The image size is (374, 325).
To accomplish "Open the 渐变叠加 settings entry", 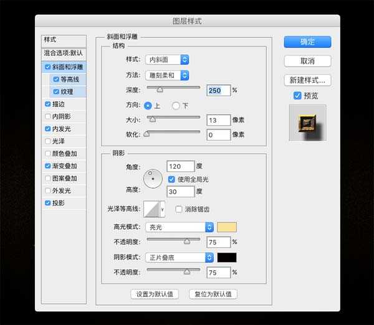I will point(65,166).
